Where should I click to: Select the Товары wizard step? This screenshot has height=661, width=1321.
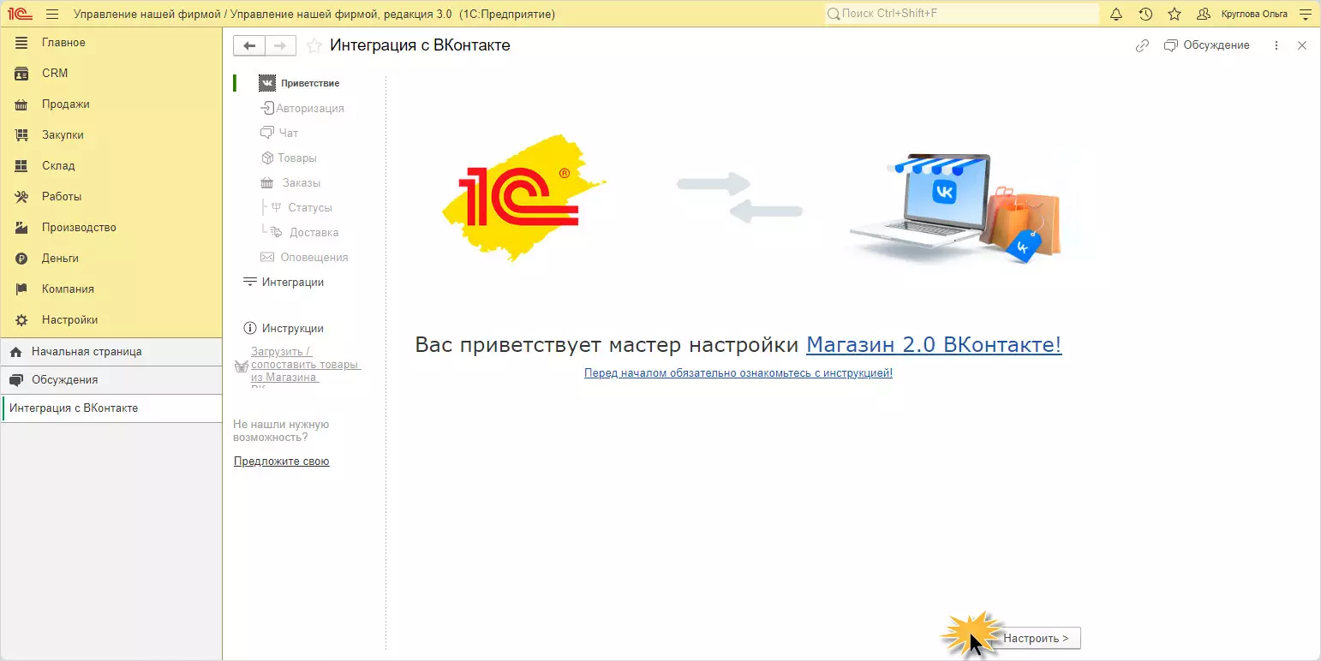(289, 158)
